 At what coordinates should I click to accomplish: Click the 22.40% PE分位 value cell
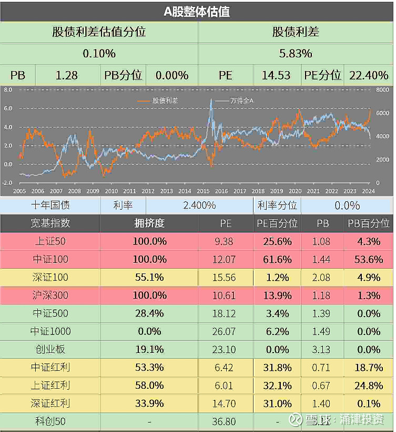tap(368, 75)
